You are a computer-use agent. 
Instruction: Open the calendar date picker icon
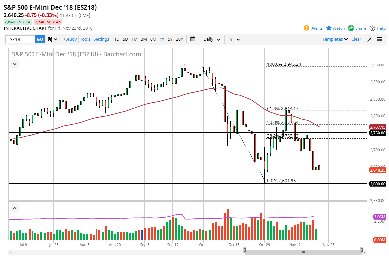[x=193, y=39]
